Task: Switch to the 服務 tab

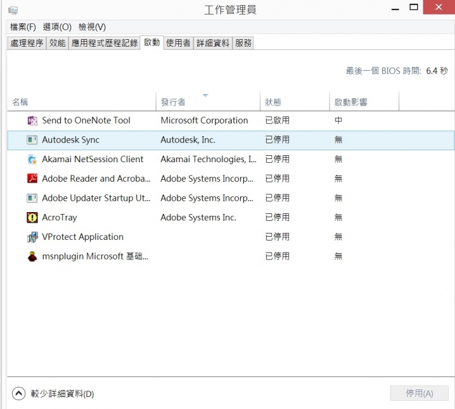Action: pyautogui.click(x=243, y=43)
